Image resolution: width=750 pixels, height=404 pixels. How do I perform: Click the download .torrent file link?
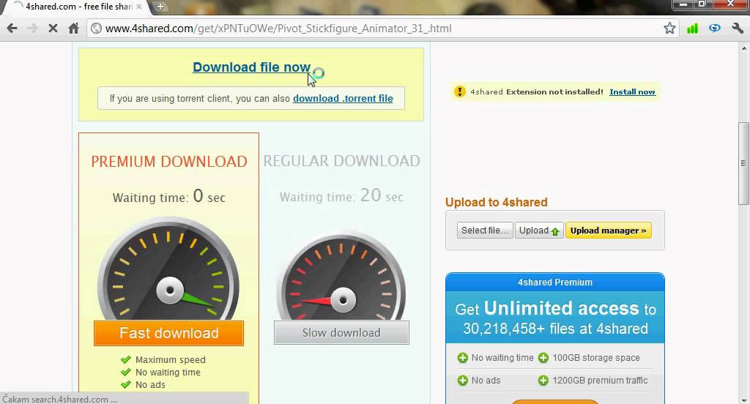(343, 99)
